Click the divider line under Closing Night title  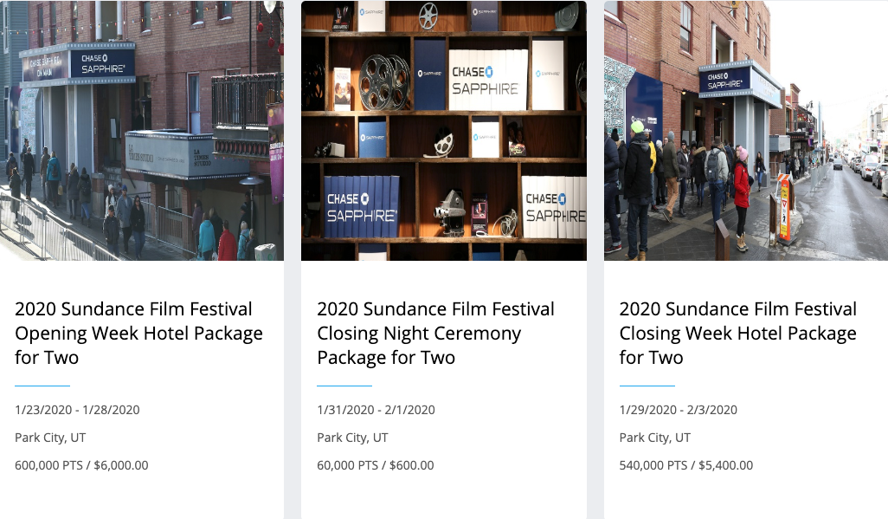click(x=344, y=386)
